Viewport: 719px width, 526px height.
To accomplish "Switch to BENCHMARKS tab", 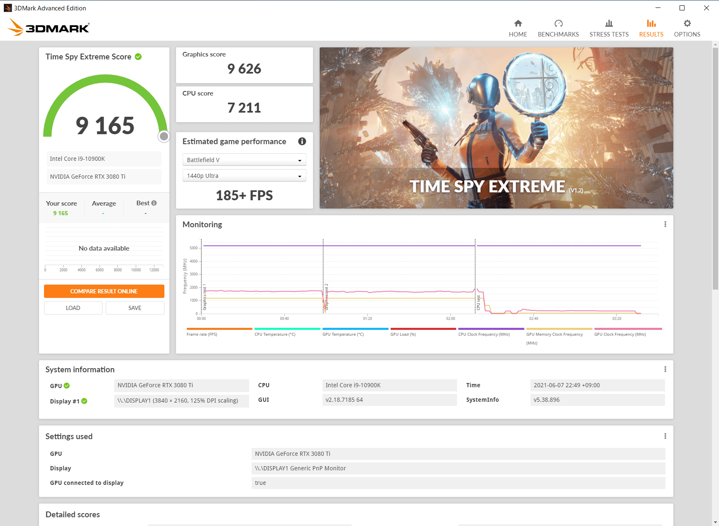I will [558, 34].
